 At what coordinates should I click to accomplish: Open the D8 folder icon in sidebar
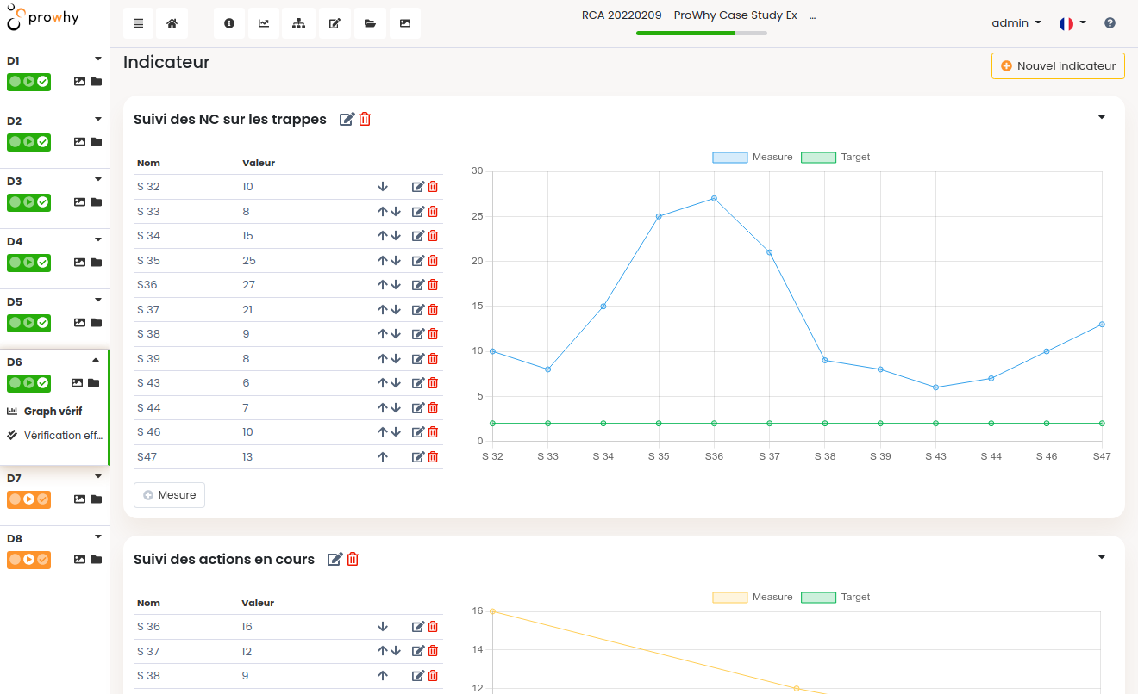pos(96,560)
